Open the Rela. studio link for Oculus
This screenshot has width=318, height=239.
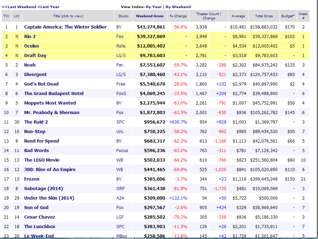(x=121, y=46)
